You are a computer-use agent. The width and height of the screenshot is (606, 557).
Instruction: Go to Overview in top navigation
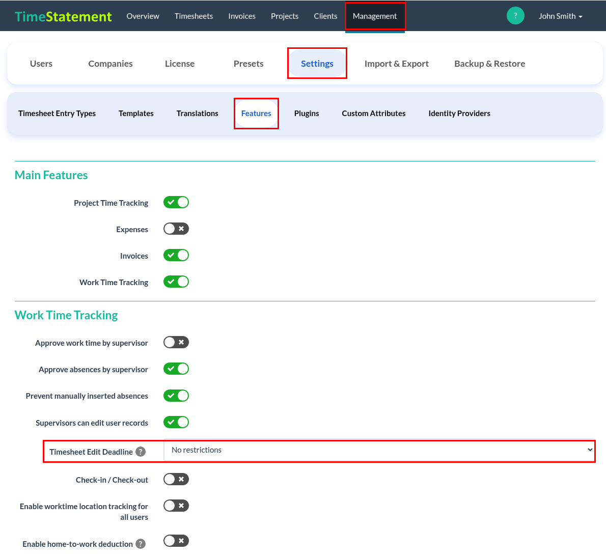coord(143,16)
